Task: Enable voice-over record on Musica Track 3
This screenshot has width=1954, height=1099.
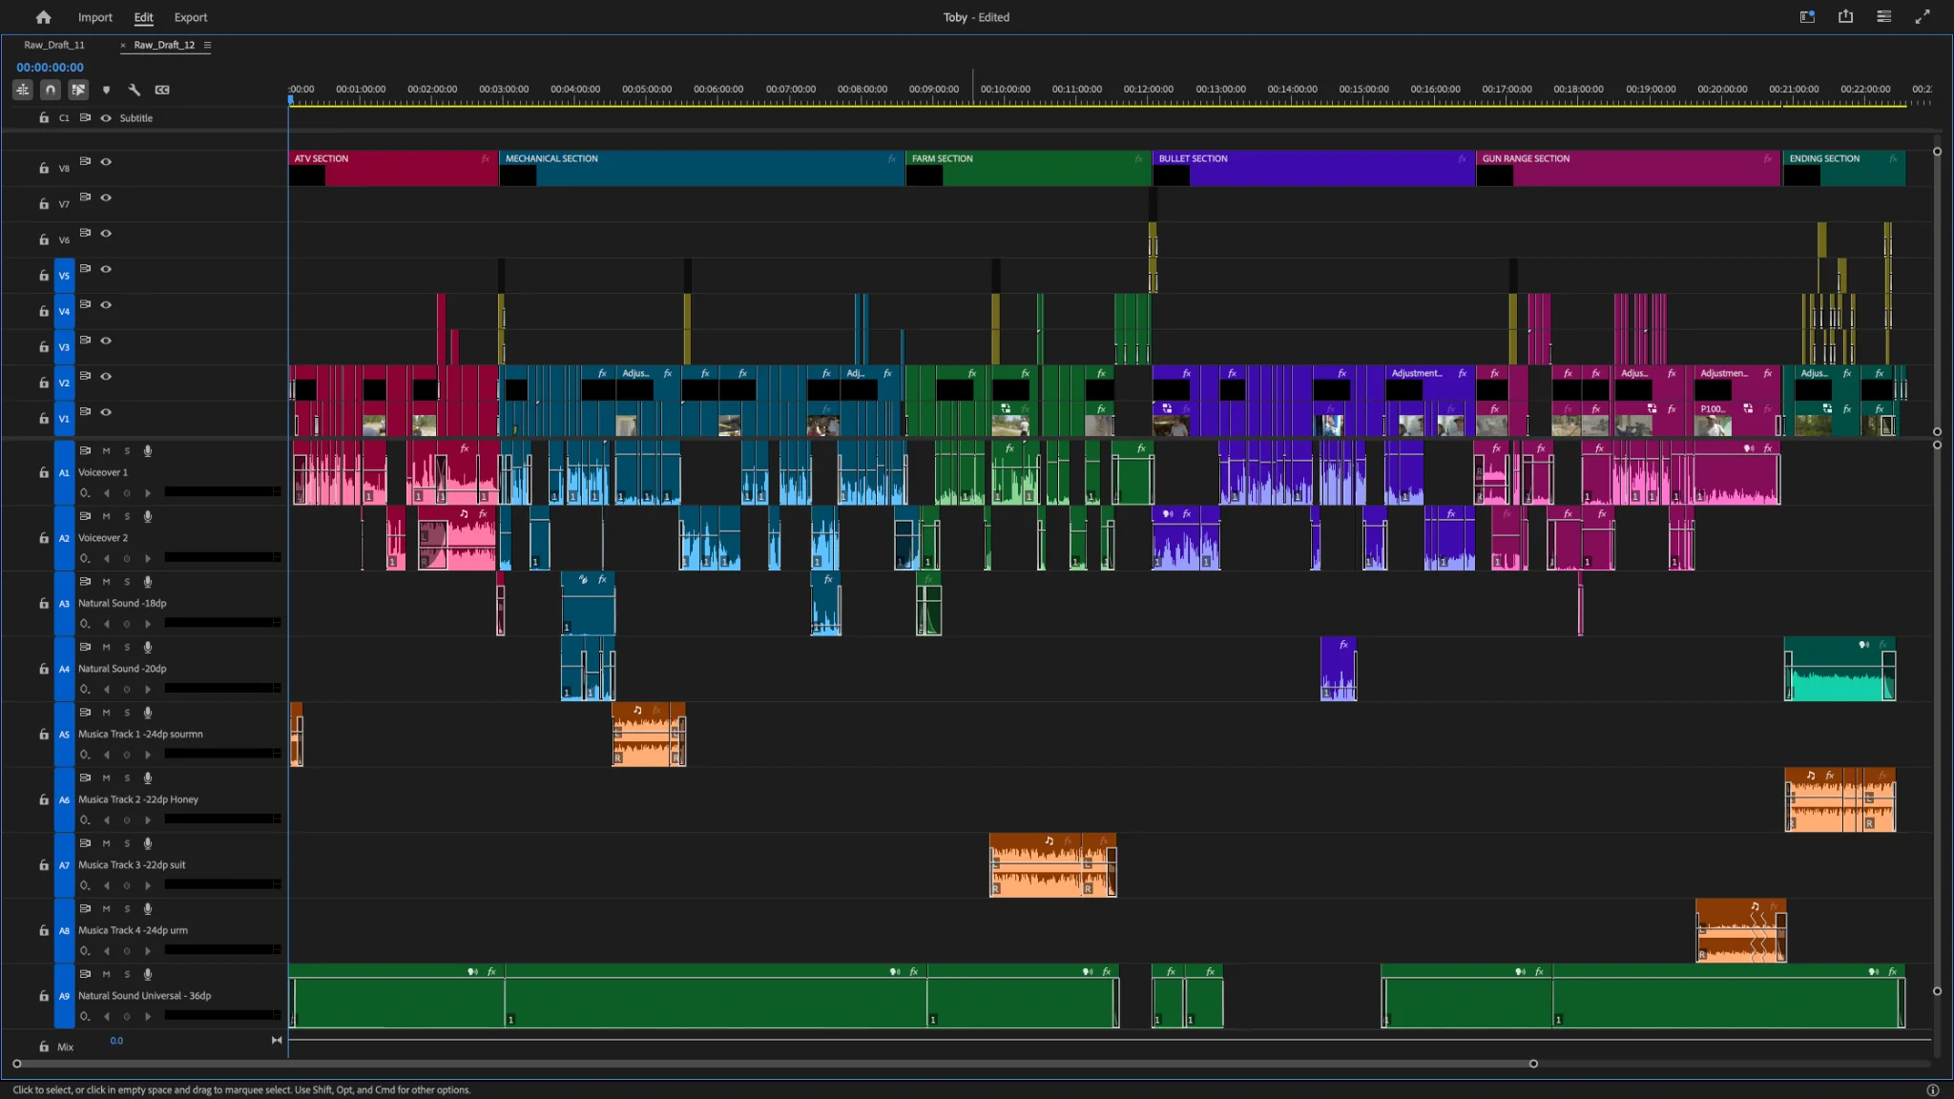Action: 148,843
